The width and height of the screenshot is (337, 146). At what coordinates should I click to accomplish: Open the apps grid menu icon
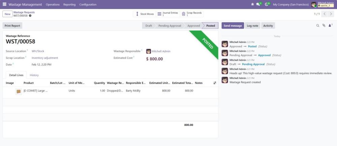tap(4, 4)
